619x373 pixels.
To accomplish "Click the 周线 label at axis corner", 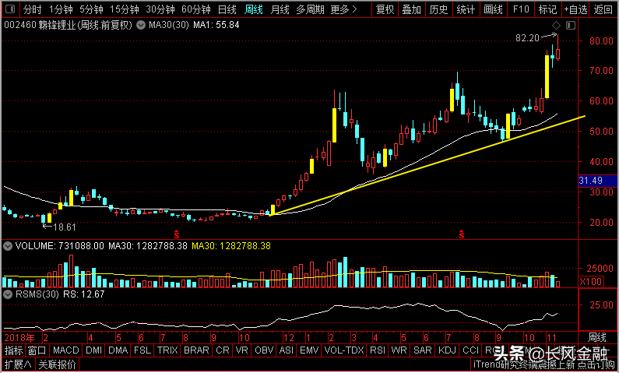I will pyautogui.click(x=597, y=338).
